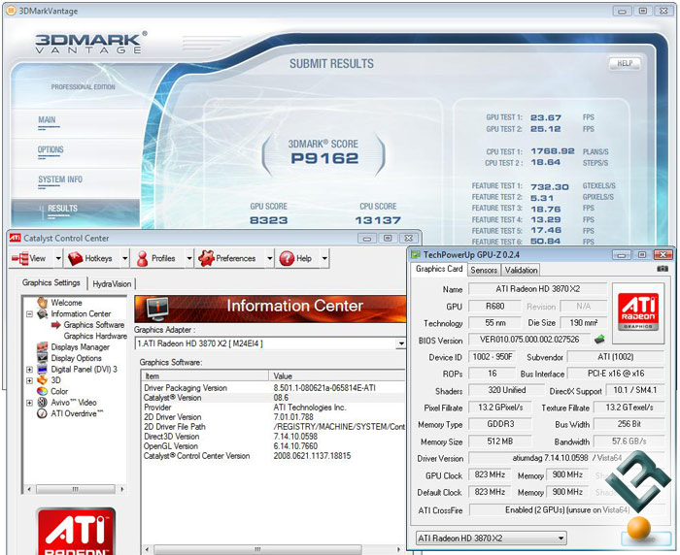Select Graphics Hardware tree item
Image resolution: width=680 pixels, height=555 pixels.
tap(95, 336)
